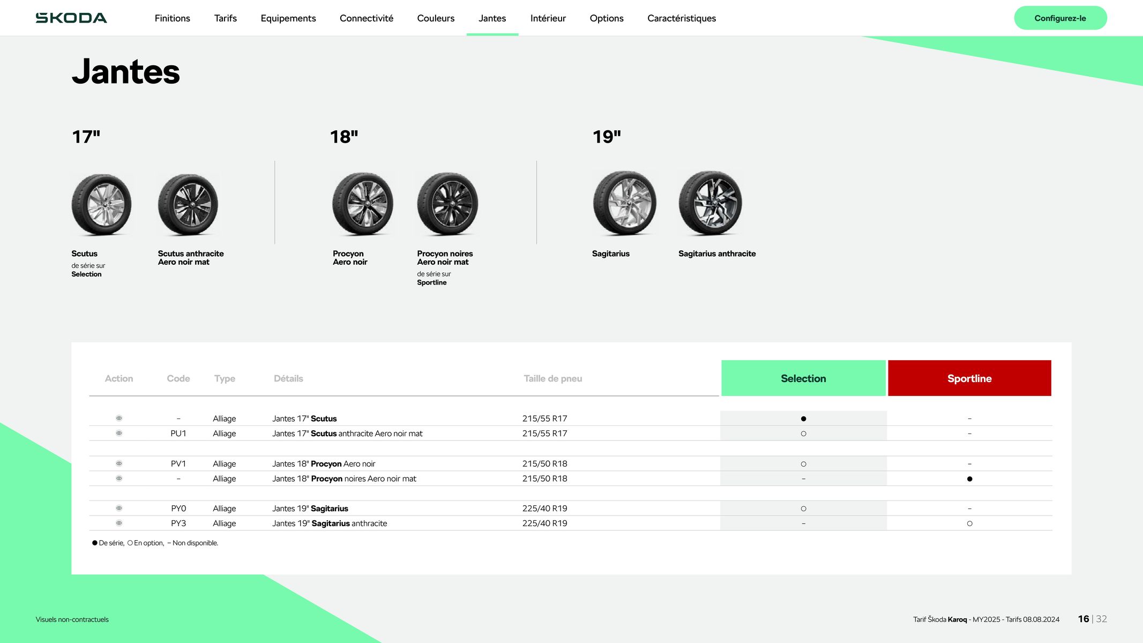Click the 'De série' legend entry
Image resolution: width=1143 pixels, height=643 pixels.
click(x=108, y=543)
